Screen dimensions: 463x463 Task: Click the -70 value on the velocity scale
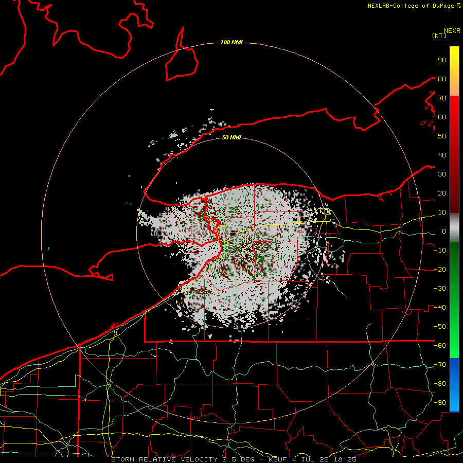440,365
